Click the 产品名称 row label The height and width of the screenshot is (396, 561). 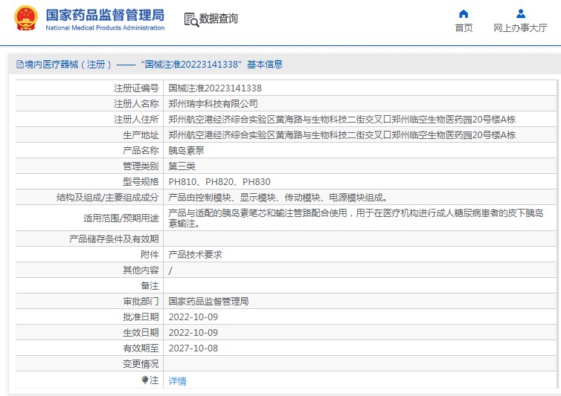click(141, 151)
